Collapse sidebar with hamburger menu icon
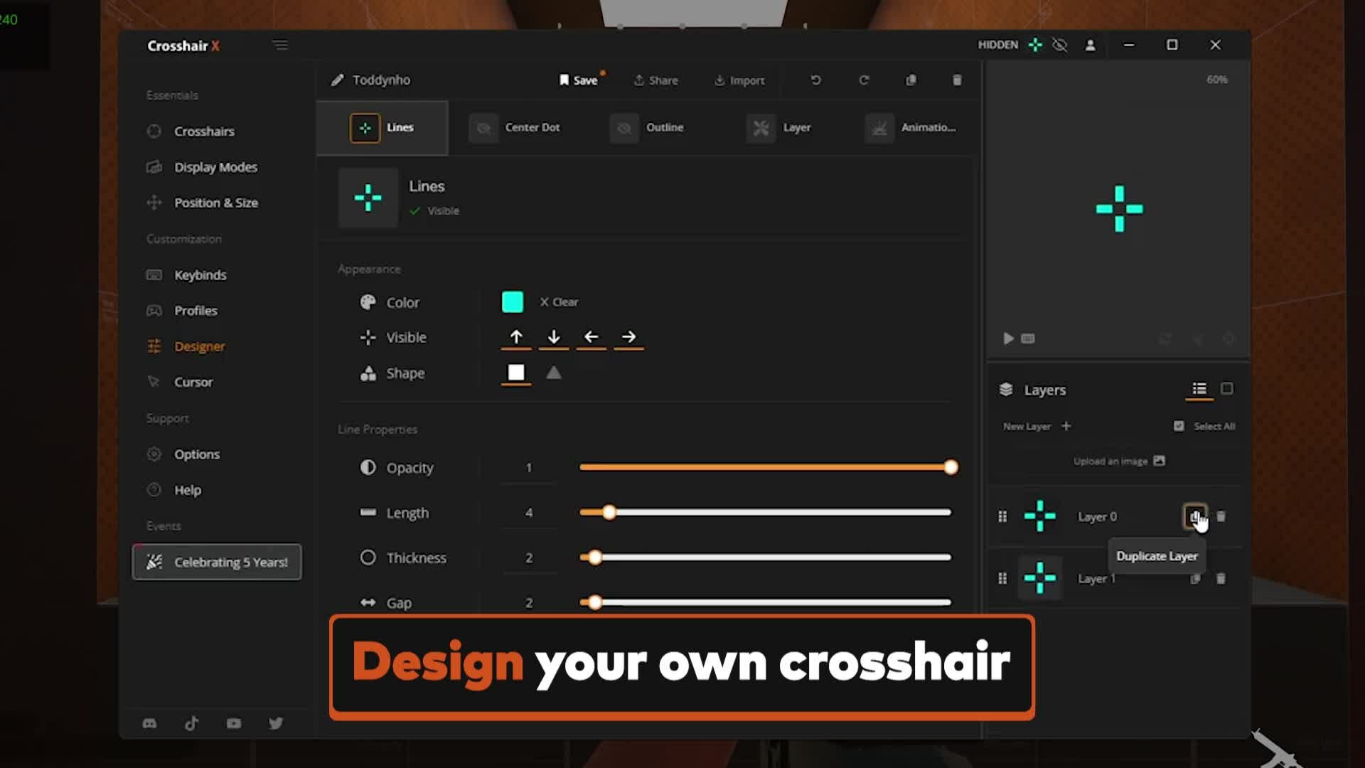This screenshot has width=1365, height=768. point(280,46)
